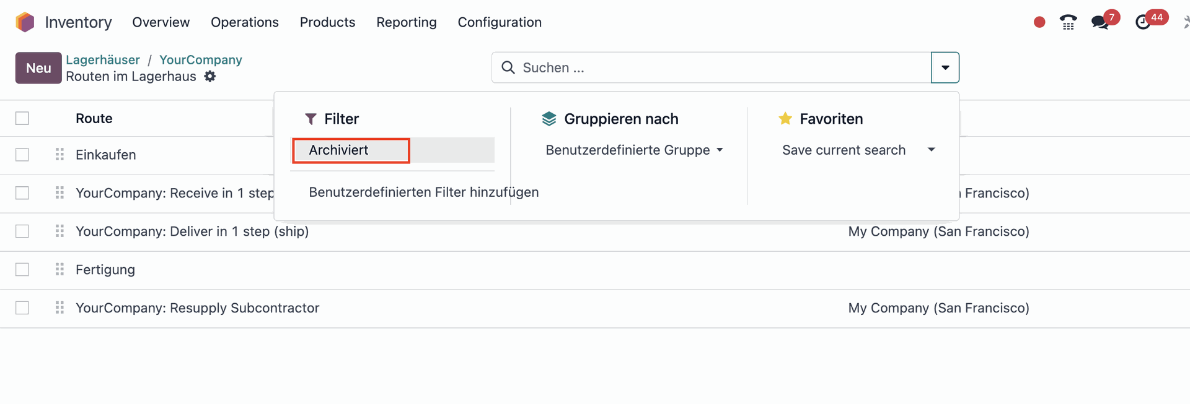Toggle the select-all checkbox in the Route header
Image resolution: width=1190 pixels, height=404 pixels.
[22, 118]
